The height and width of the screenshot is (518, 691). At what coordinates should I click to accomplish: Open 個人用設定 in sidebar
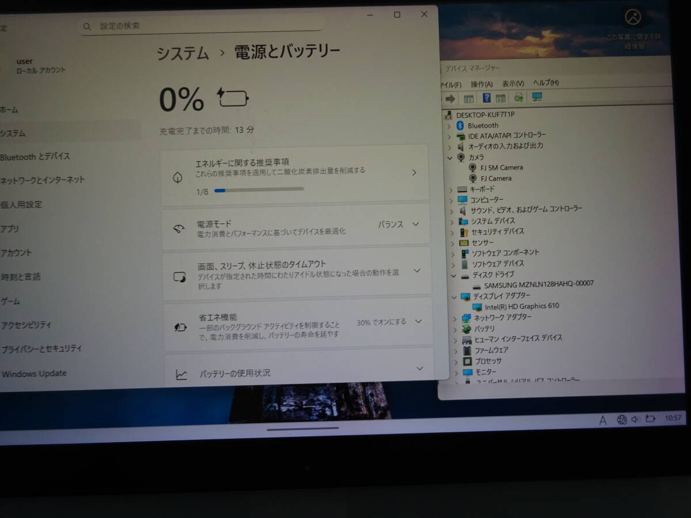21,204
